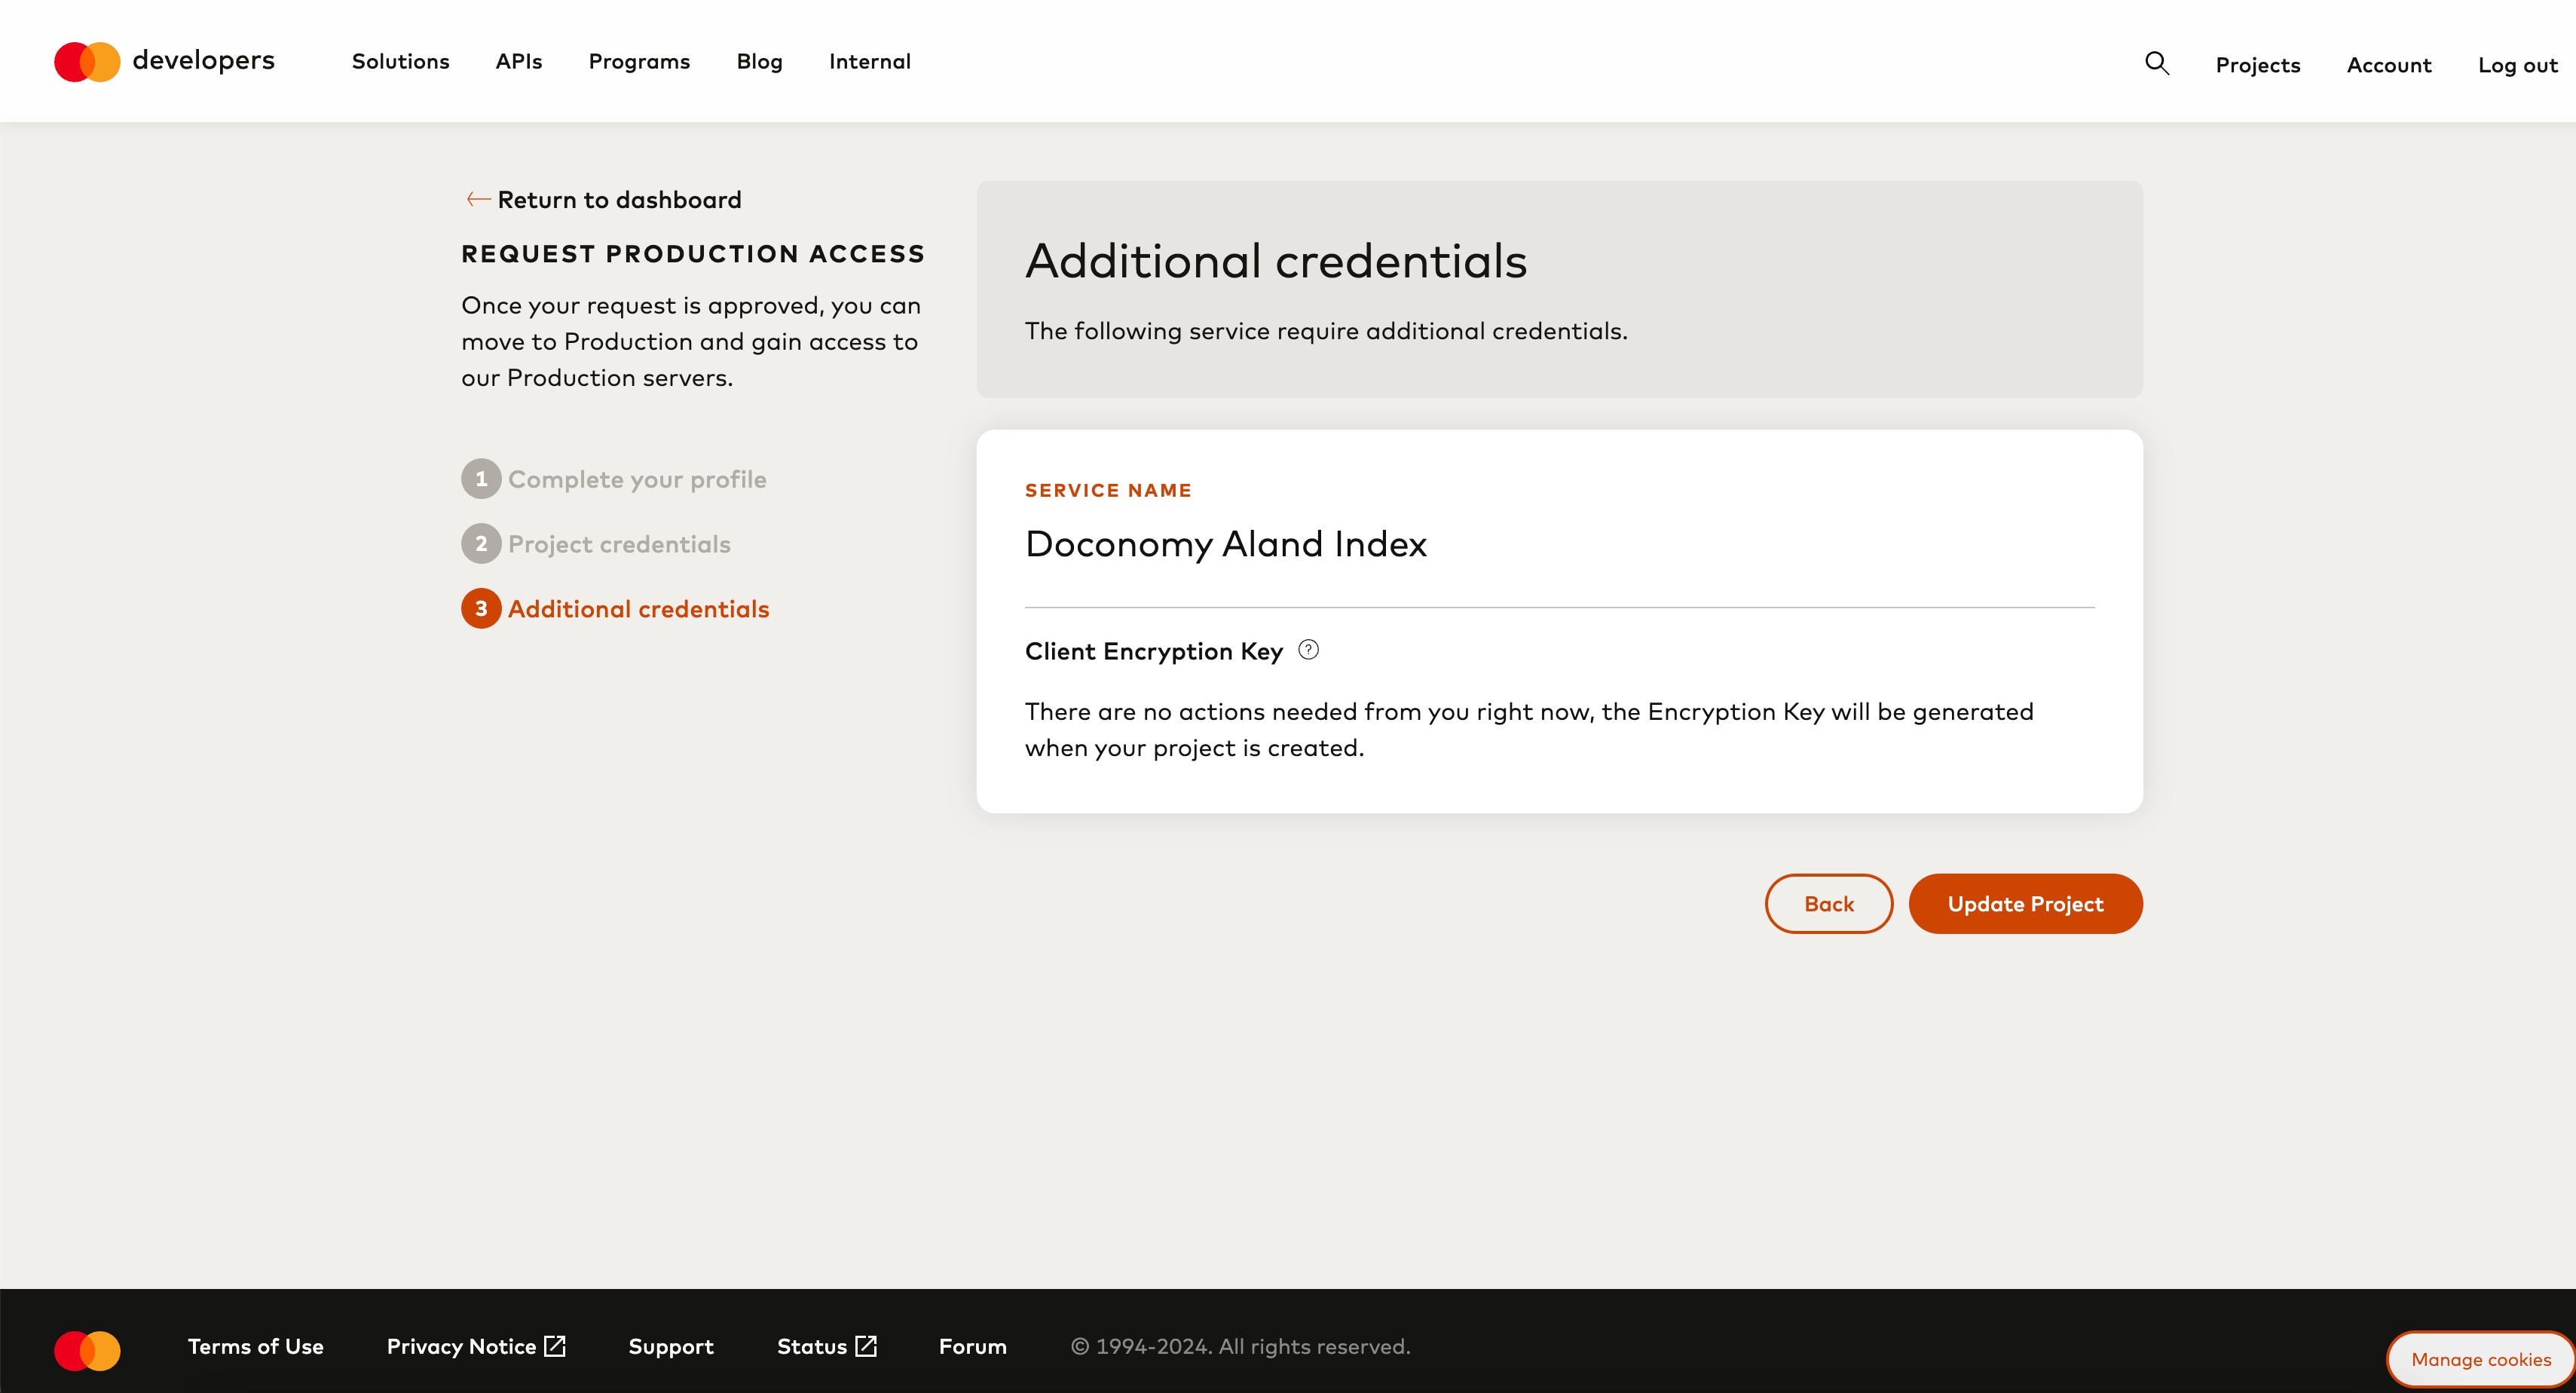Click the Client Encryption Key help icon
This screenshot has width=2576, height=1393.
pyautogui.click(x=1308, y=650)
